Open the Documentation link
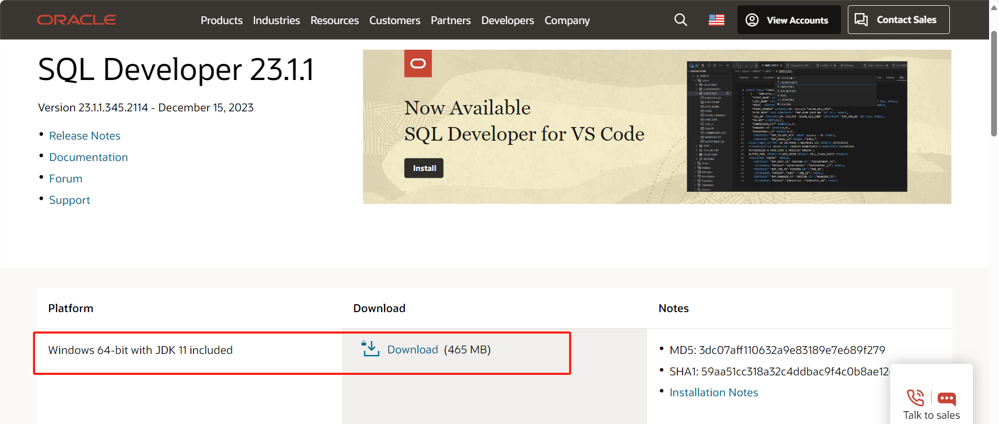The image size is (999, 424). [88, 157]
